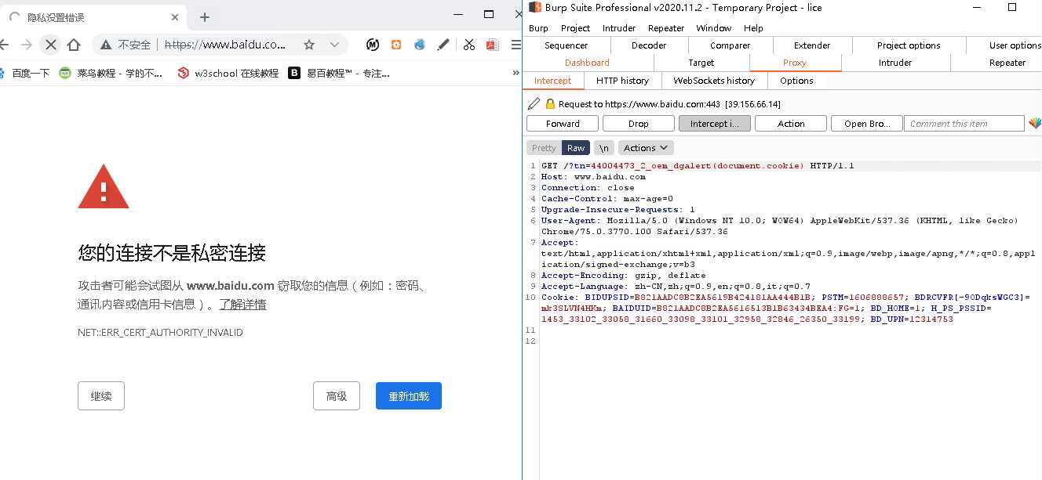This screenshot has width=1042, height=480.
Task: Go to the browser home page
Action: (x=74, y=45)
